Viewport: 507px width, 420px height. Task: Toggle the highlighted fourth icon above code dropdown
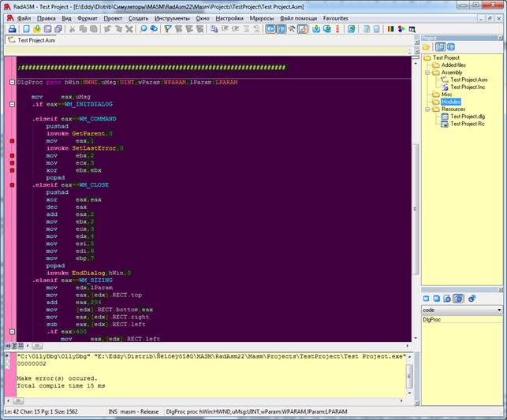[458, 299]
